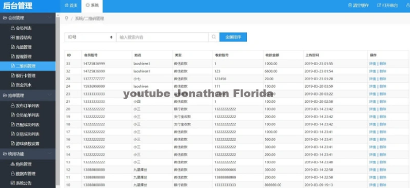Open 详情 for row ID 33

click(372, 64)
